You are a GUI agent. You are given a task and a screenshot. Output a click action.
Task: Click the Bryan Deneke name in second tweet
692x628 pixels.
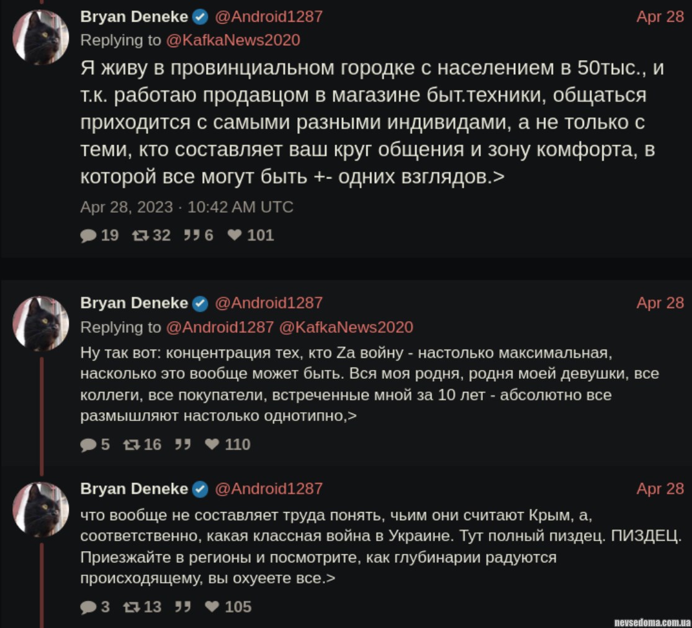point(134,303)
